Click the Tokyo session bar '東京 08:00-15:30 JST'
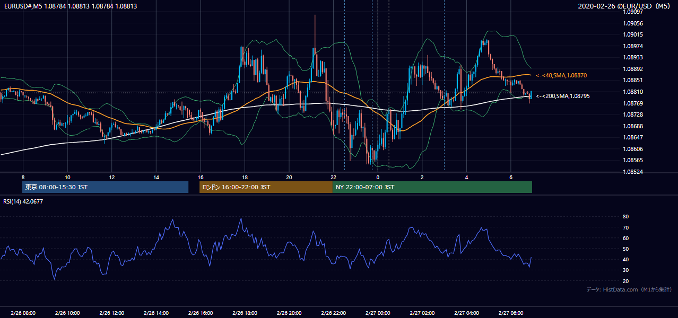This screenshot has width=678, height=318. pos(106,187)
